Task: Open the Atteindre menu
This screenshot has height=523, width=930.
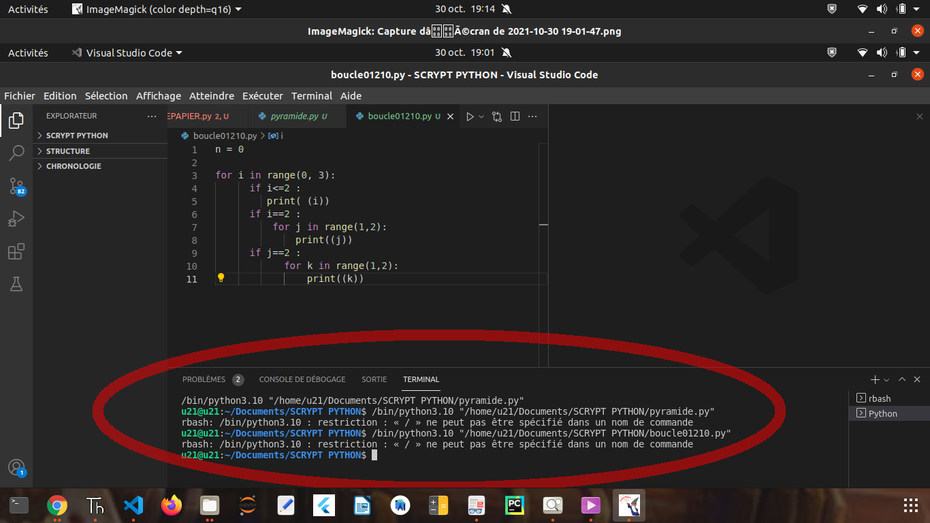Action: pos(212,96)
